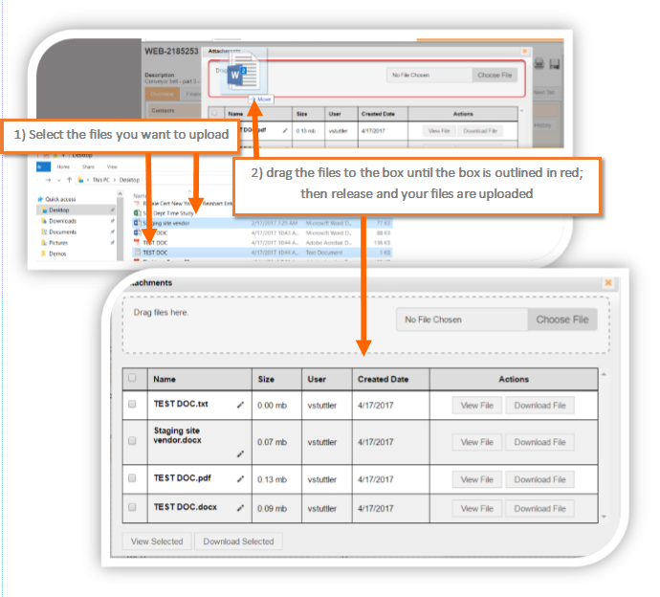Click the Download Selected button
The width and height of the screenshot is (660, 597).
[x=238, y=542]
